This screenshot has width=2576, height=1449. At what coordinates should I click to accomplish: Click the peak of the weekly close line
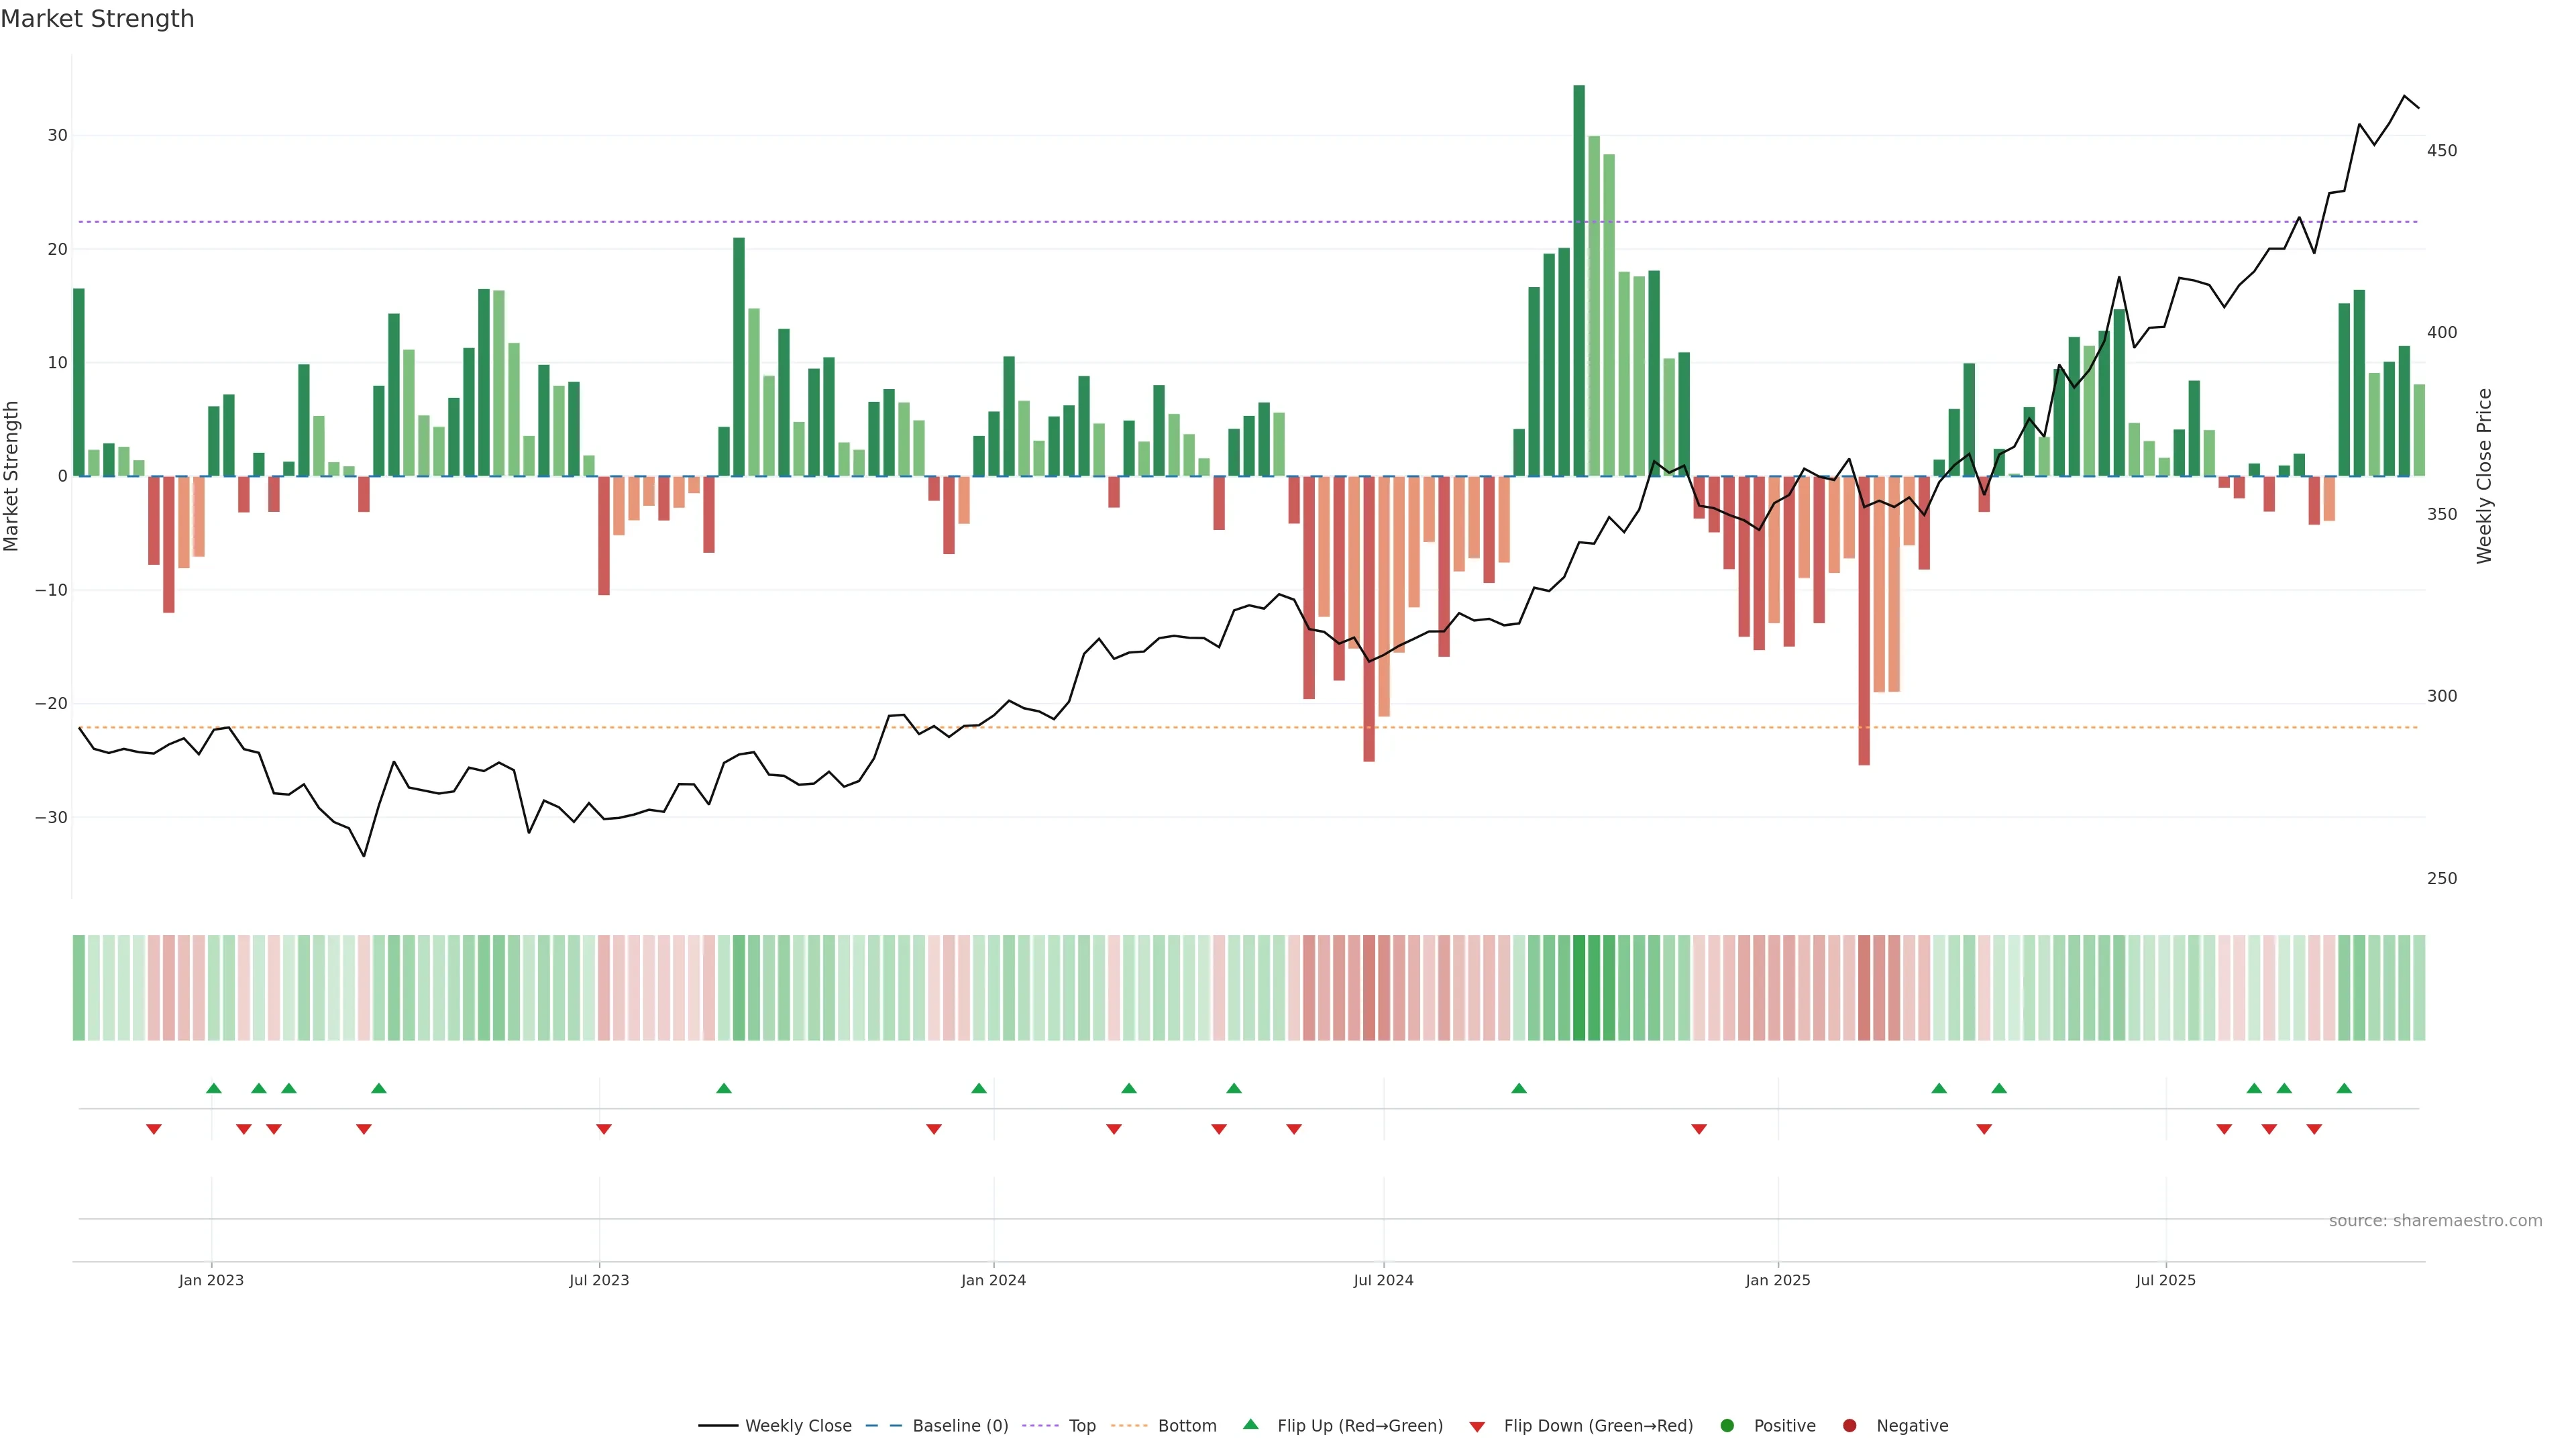tap(2404, 96)
